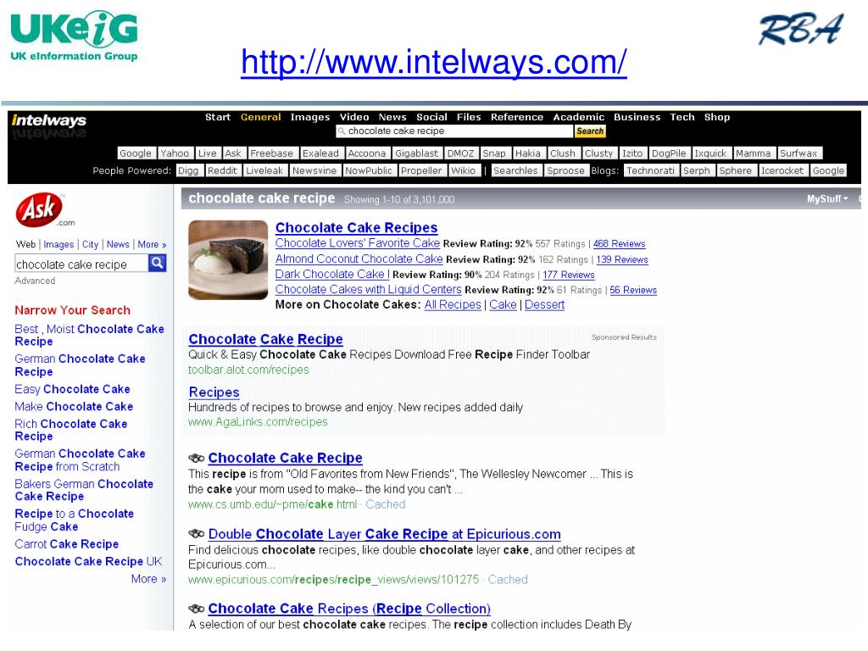Open the Tech tab
Viewport: 868px width, 651px height.
point(682,117)
